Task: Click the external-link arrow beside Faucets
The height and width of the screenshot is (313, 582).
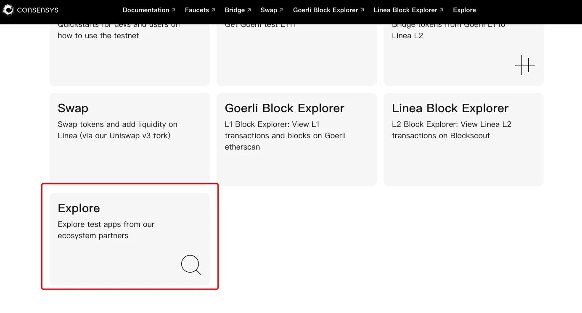Action: 213,9
